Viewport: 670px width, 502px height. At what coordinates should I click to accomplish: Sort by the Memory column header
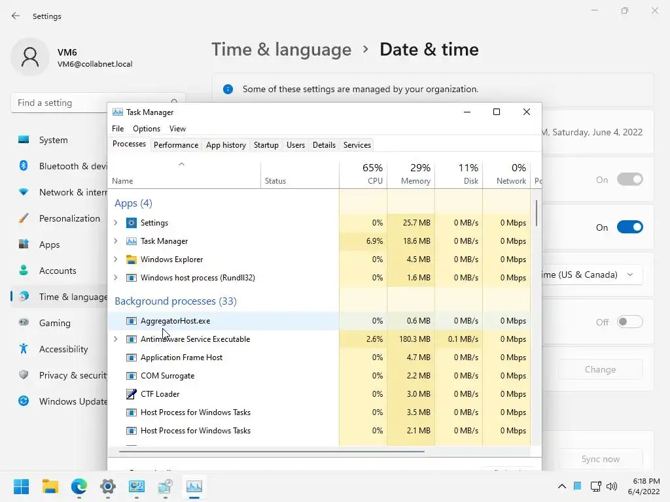(411, 175)
